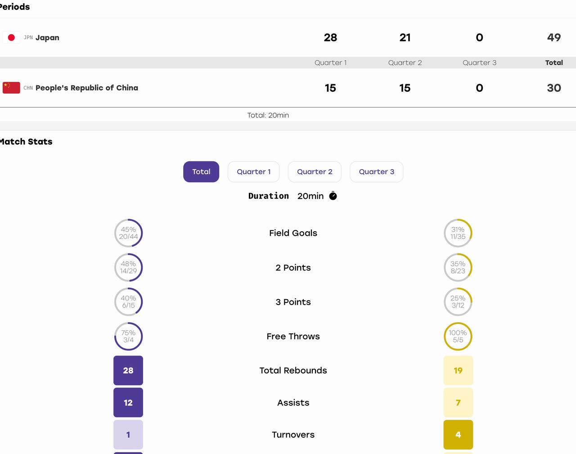Image resolution: width=576 pixels, height=454 pixels.
Task: Click the Match Stats heading
Action: pos(26,142)
